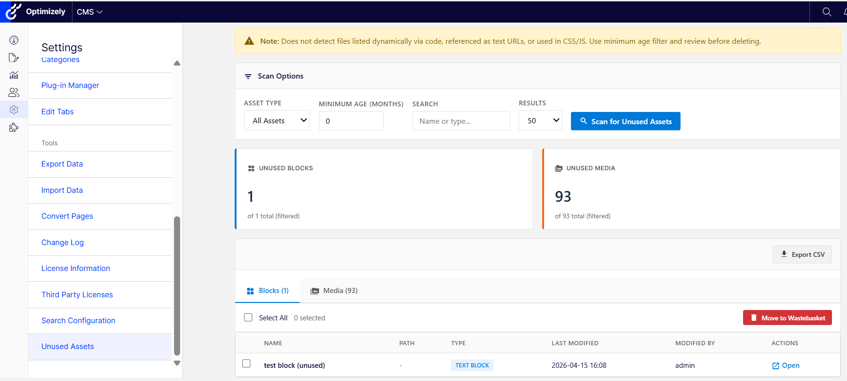Open the edit page icon in sidebar
Image resolution: width=847 pixels, height=381 pixels.
click(x=14, y=58)
